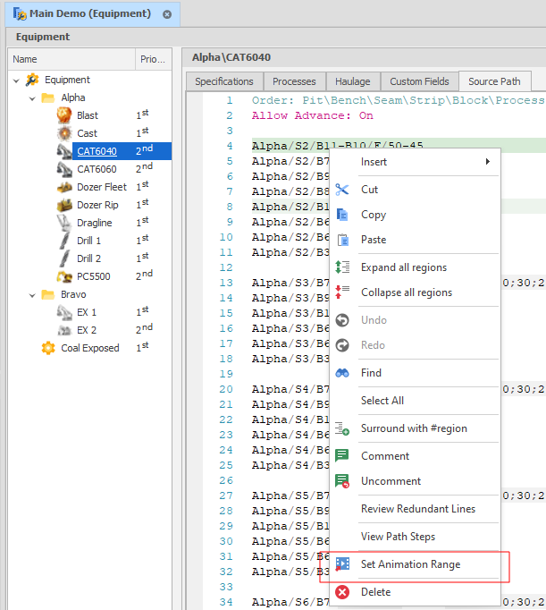
Task: Select the Bravo folder
Action: 73,294
